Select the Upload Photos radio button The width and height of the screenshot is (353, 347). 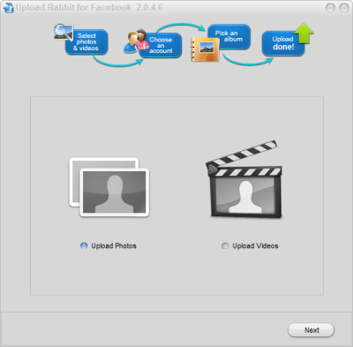click(84, 245)
